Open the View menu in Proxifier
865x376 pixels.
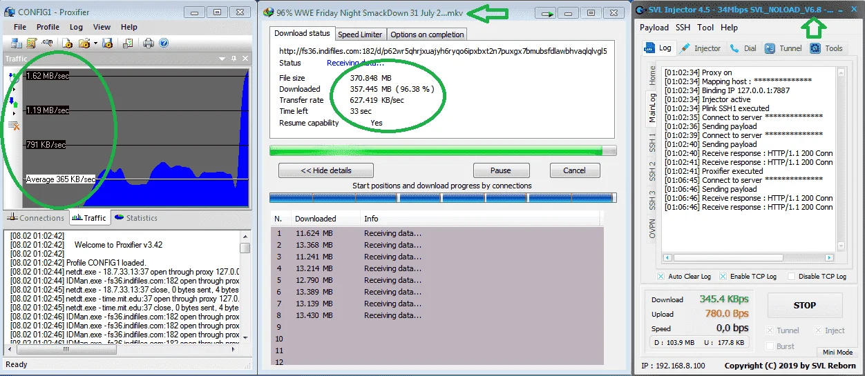tap(102, 27)
